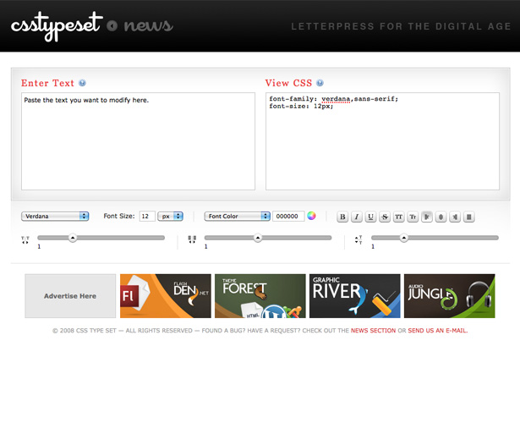Select right text alignment

click(455, 217)
